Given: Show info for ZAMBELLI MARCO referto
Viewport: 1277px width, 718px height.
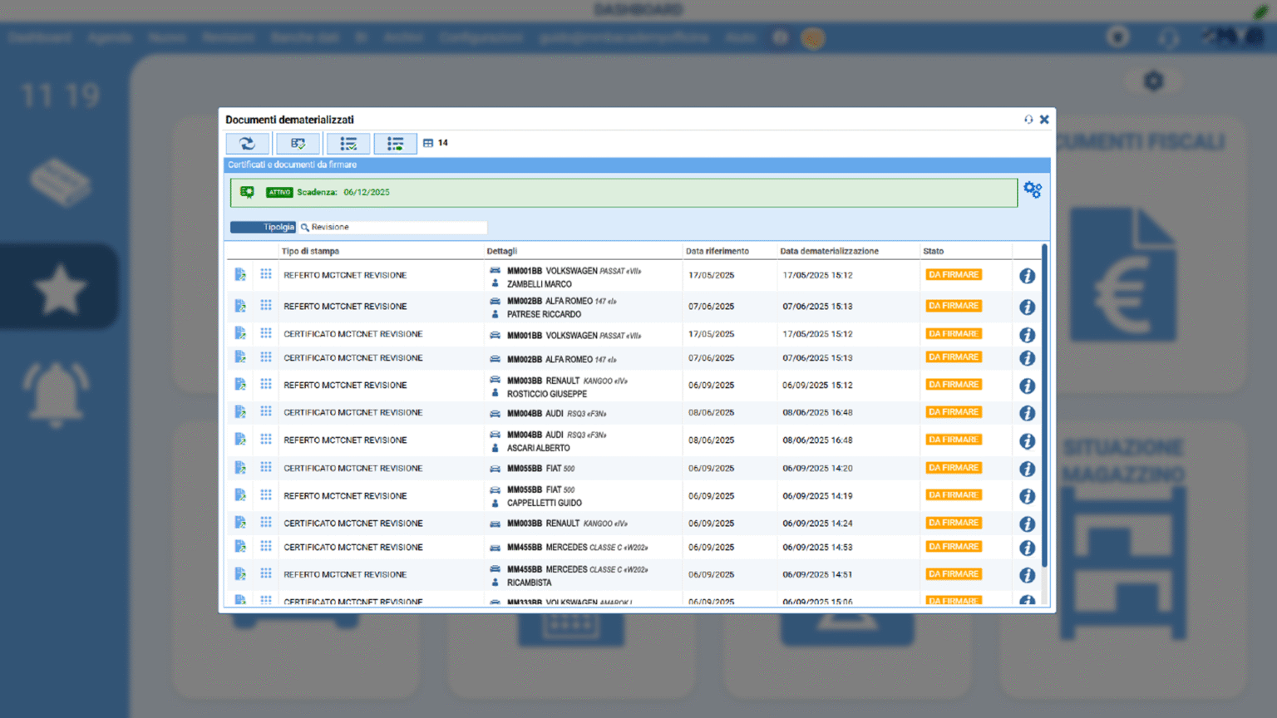Looking at the screenshot, I should 1028,276.
